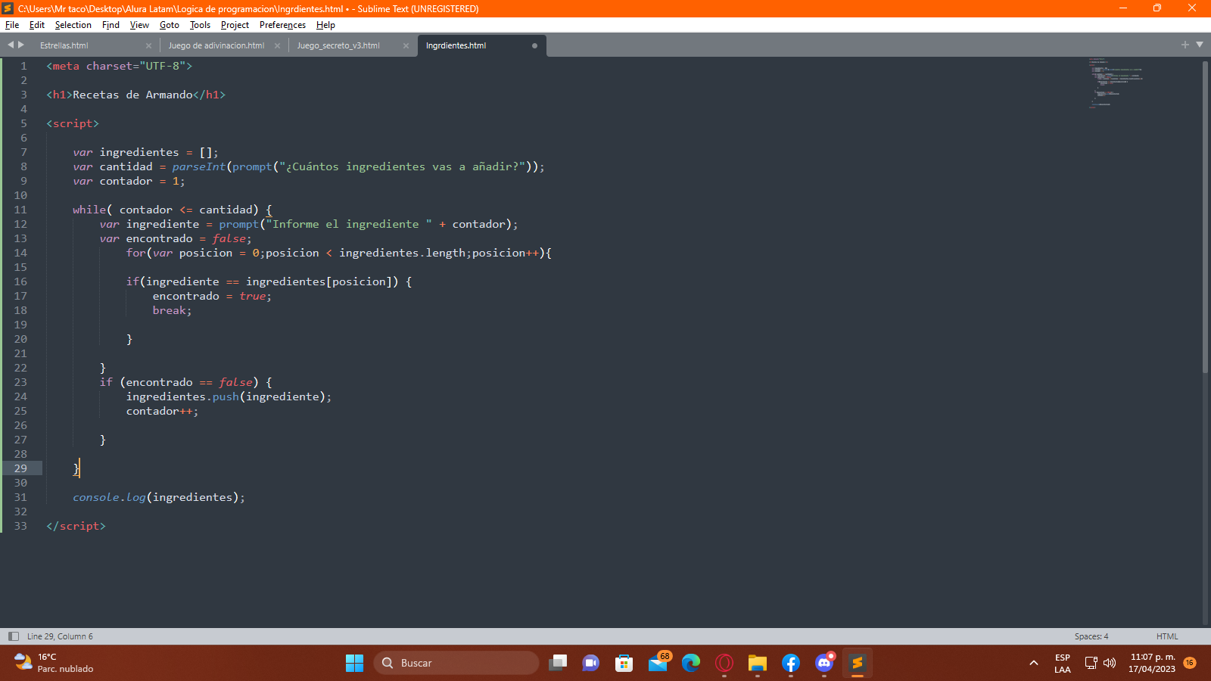The height and width of the screenshot is (681, 1211).
Task: Click line number 11 in gutter
Action: pyautogui.click(x=20, y=210)
